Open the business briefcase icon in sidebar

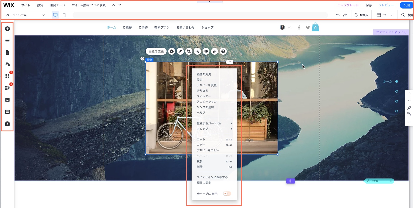[7, 124]
